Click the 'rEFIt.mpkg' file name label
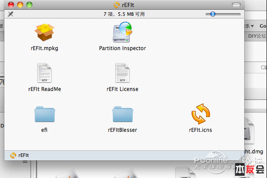267x178 pixels. coord(44,48)
